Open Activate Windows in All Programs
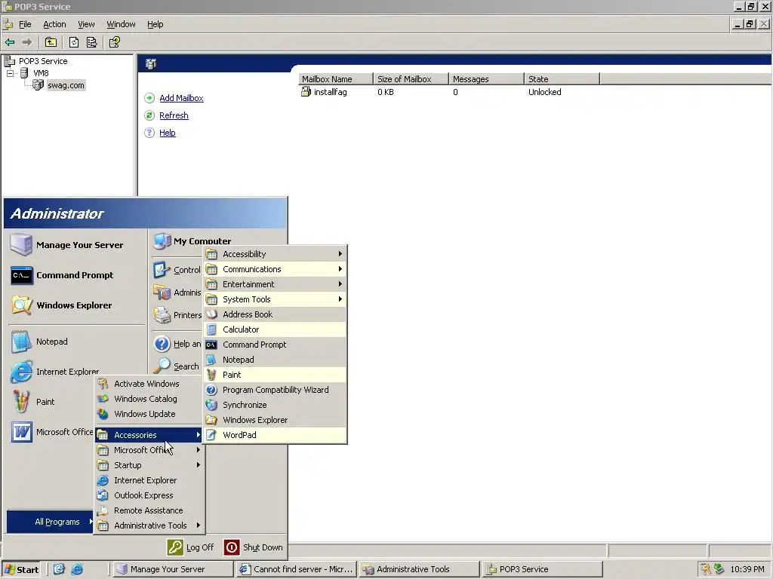 pyautogui.click(x=149, y=384)
